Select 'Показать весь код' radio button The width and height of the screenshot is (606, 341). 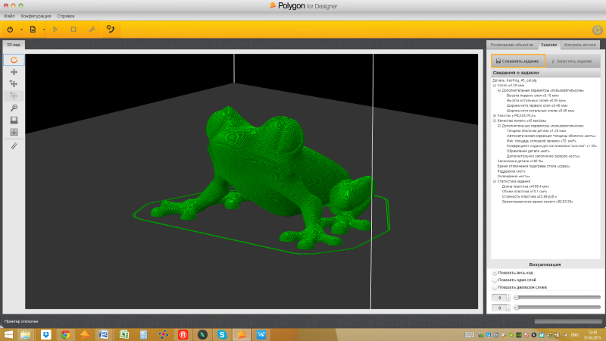(x=495, y=273)
